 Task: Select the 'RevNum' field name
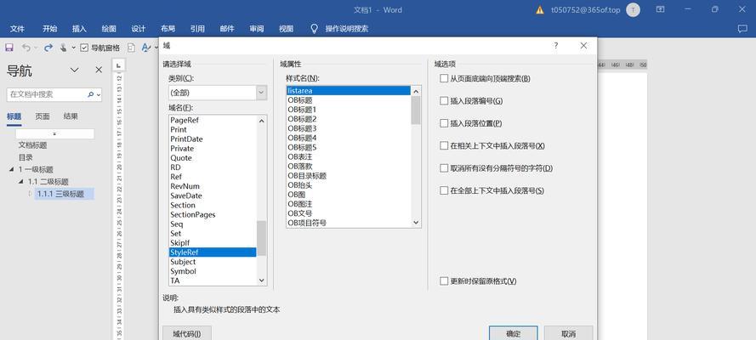(x=185, y=186)
